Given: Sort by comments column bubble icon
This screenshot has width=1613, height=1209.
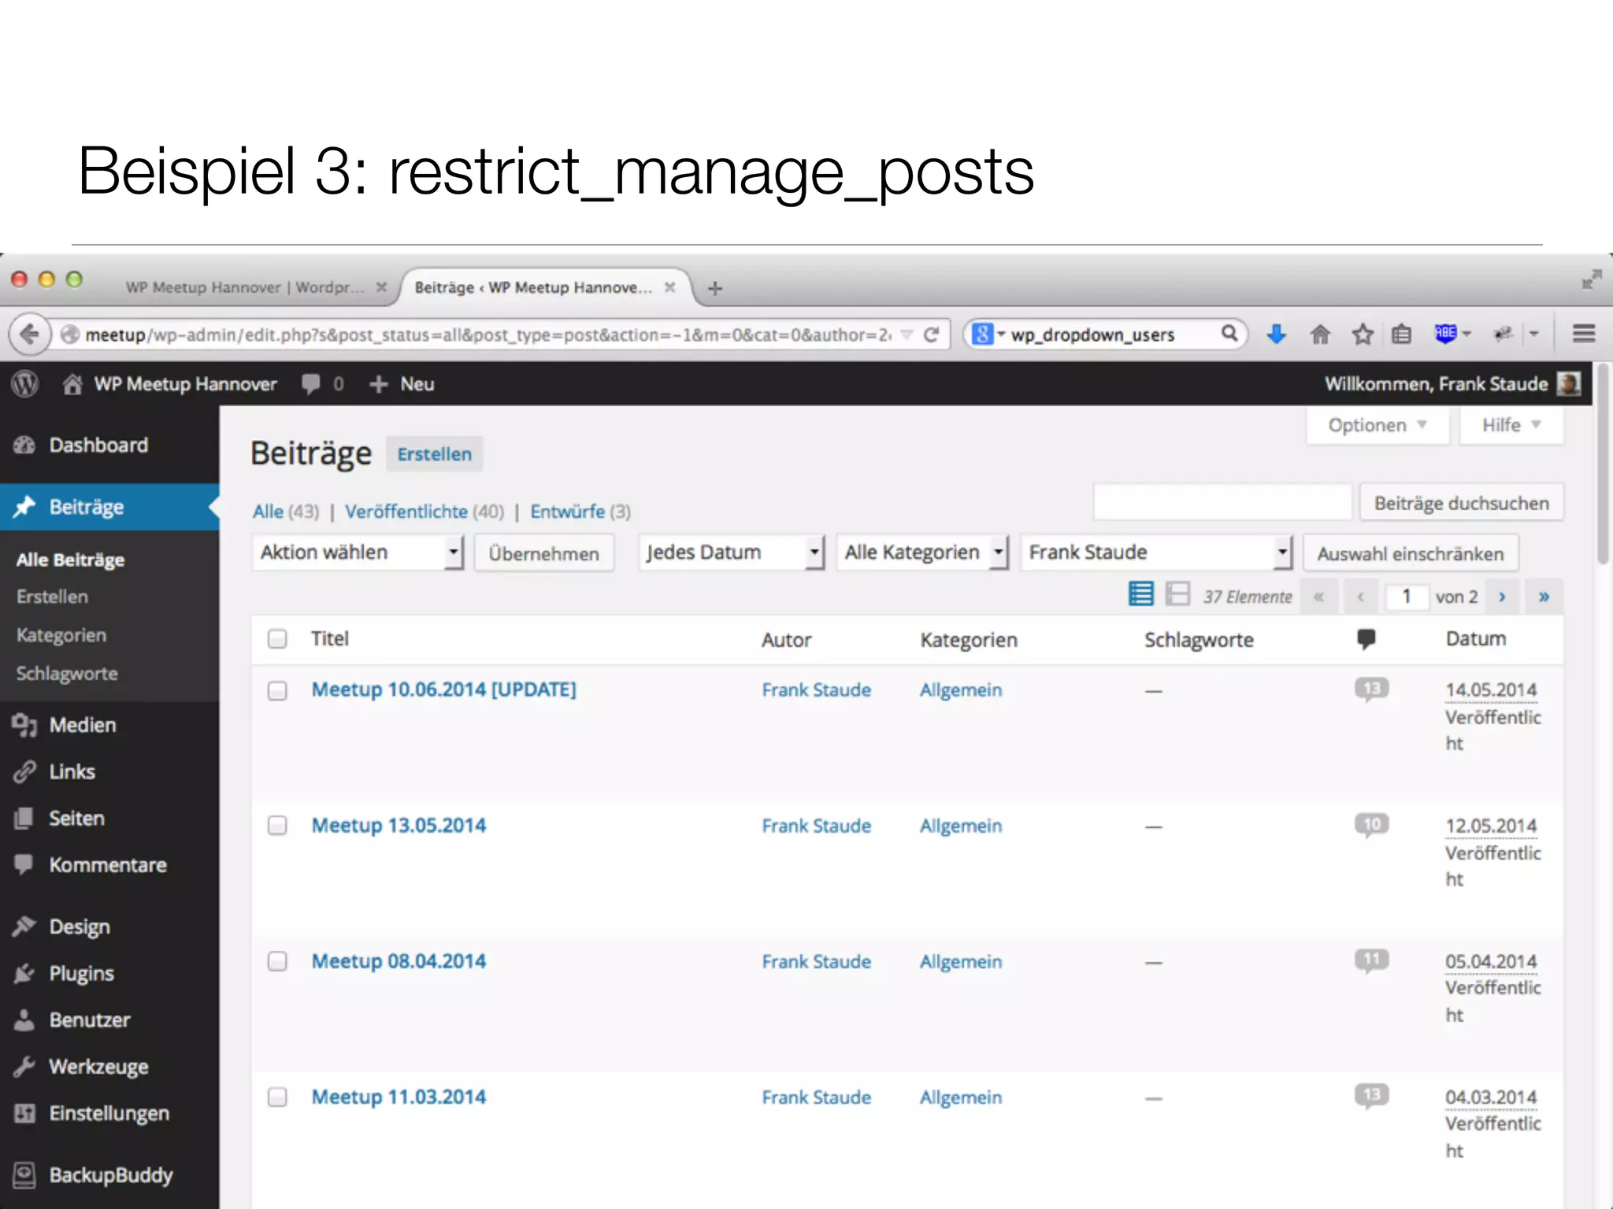Looking at the screenshot, I should [x=1366, y=638].
